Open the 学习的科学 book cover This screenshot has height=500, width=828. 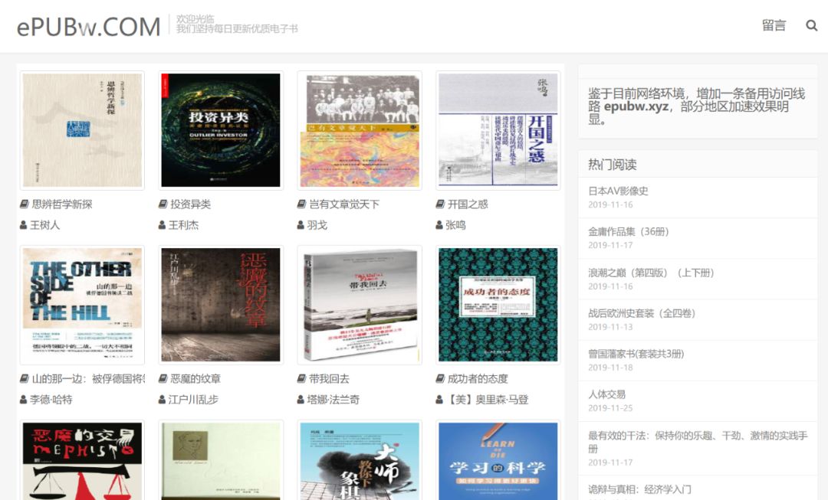coord(498,460)
